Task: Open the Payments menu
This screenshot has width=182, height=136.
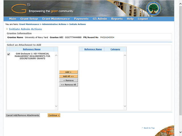Action: (81, 19)
